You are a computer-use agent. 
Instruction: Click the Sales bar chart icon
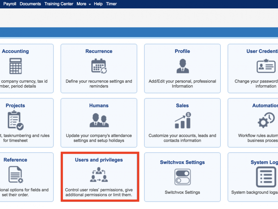pyautogui.click(x=183, y=120)
